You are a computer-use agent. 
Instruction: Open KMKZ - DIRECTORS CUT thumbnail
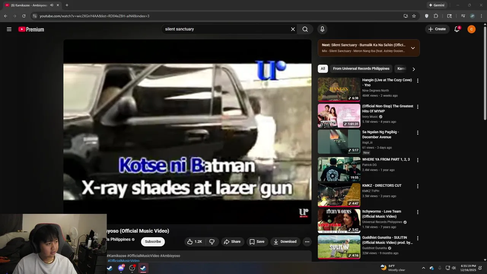[339, 195]
